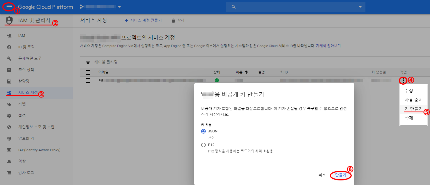The width and height of the screenshot is (430, 185).
Task: Click the audit log list icon
Action: [9, 173]
